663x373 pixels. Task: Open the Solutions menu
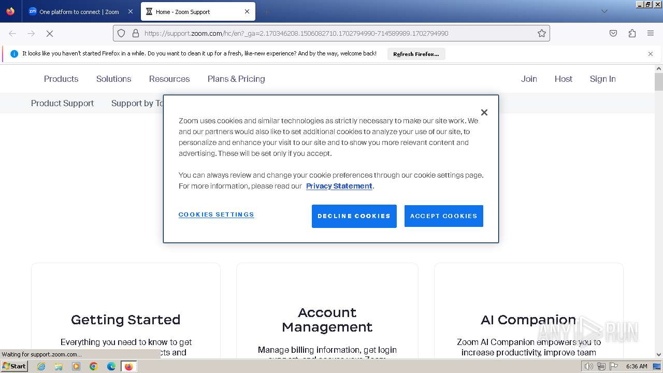click(x=113, y=79)
